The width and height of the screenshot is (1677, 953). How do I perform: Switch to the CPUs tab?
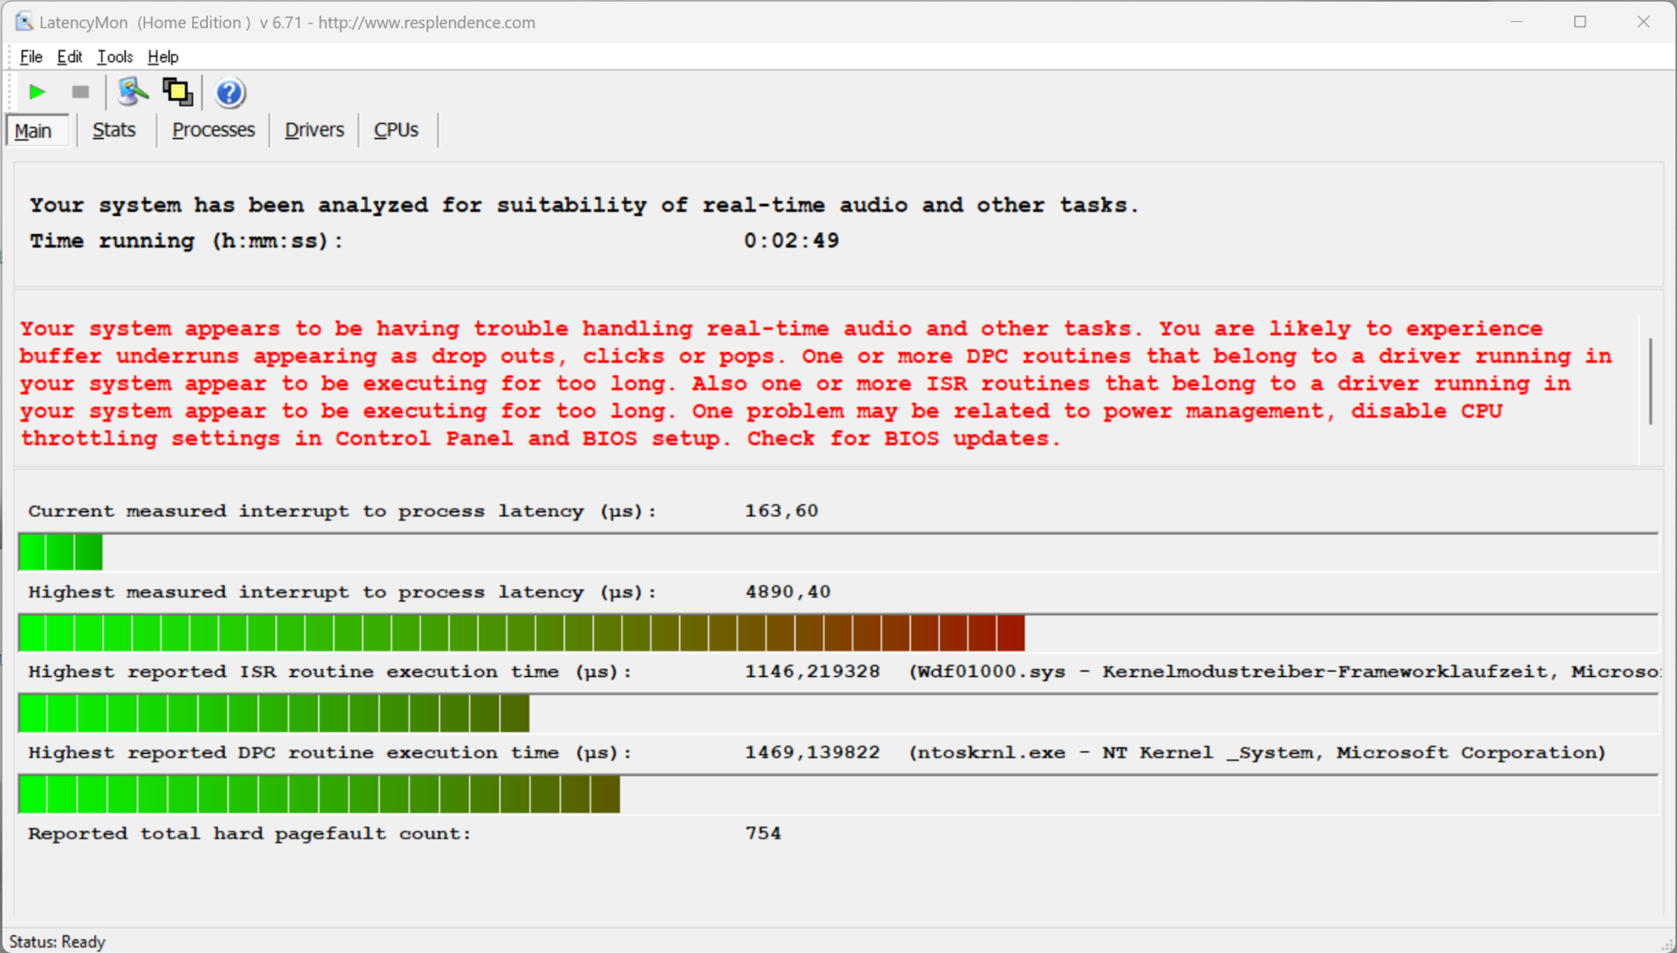click(396, 130)
